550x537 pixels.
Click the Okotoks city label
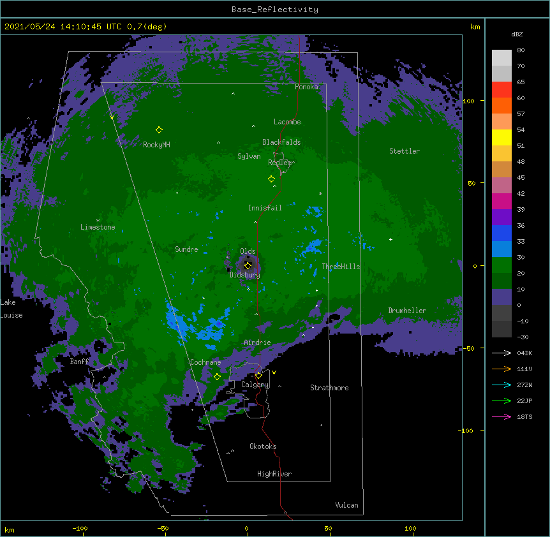click(263, 446)
